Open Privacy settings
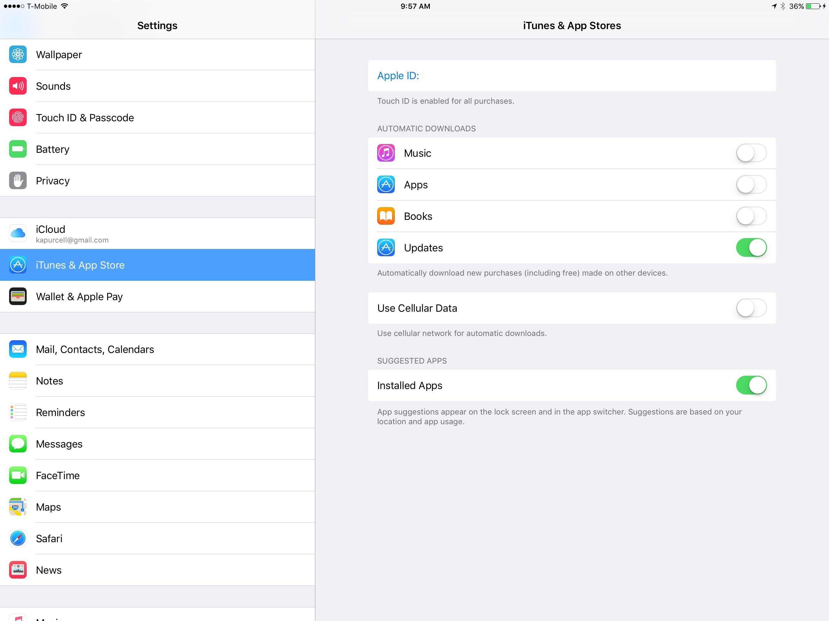 [x=157, y=180]
